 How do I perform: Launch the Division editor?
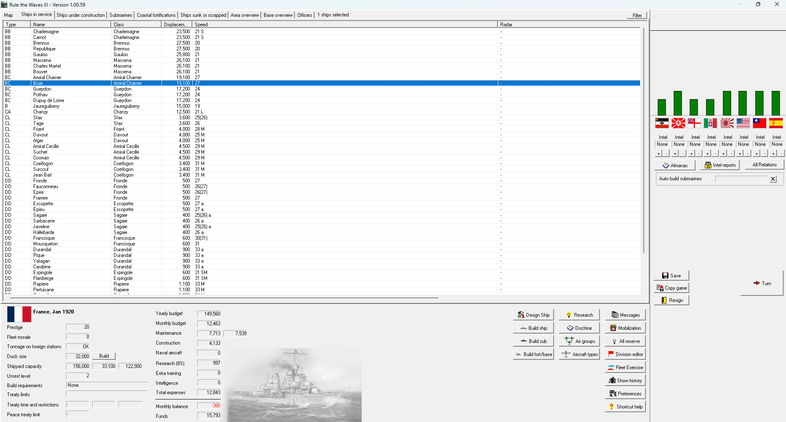click(x=625, y=354)
